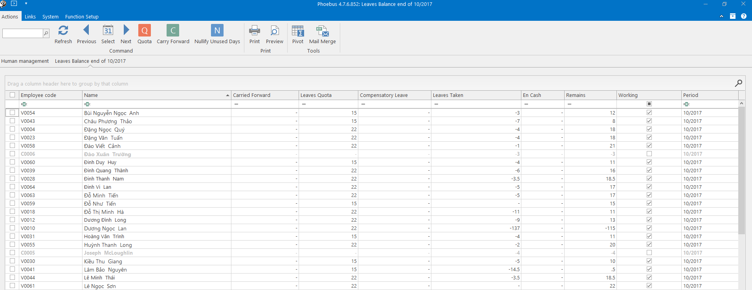This screenshot has height=290, width=752.
Task: Click the Carry Forward icon
Action: pos(173,30)
